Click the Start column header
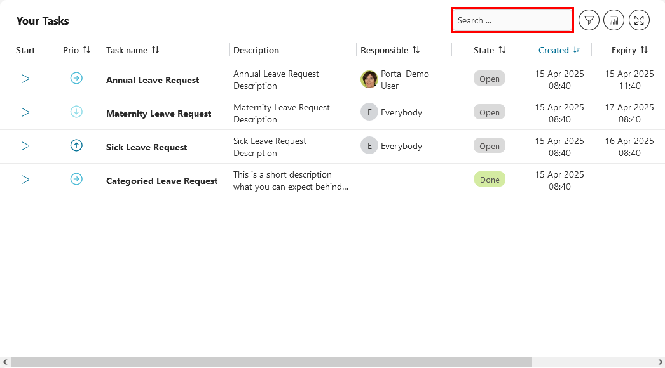Image resolution: width=665 pixels, height=368 pixels. 25,50
